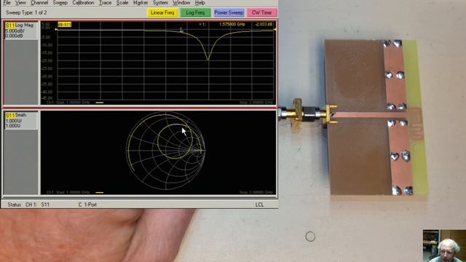Select Linear Freq sweep type
466x262 pixels.
tap(162, 12)
